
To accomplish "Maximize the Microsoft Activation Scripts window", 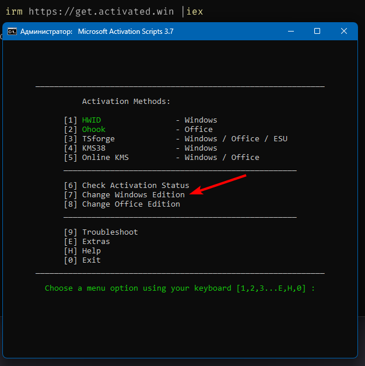I will 317,31.
